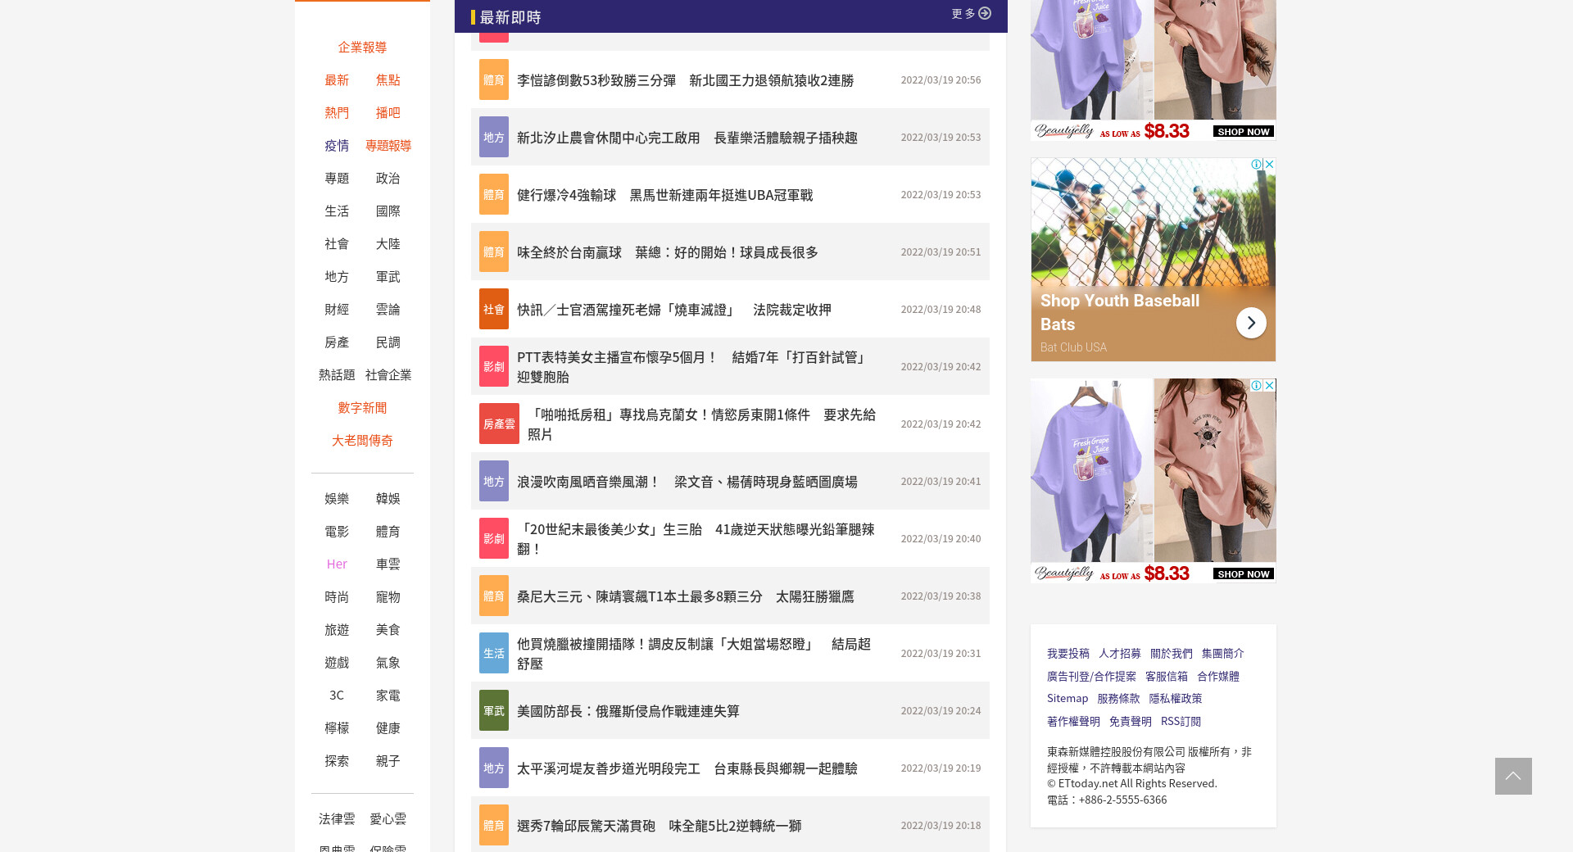Click the AdChoices info icon on baseball ad

pos(1256,165)
